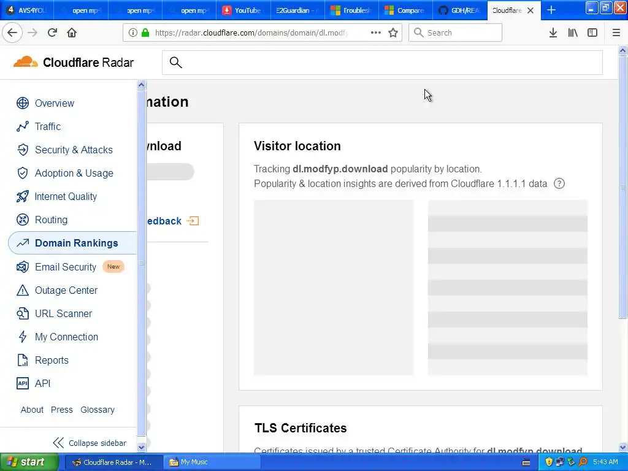Go back with the browser back arrow
Screen dimensions: 628x471
pyautogui.click(x=12, y=33)
